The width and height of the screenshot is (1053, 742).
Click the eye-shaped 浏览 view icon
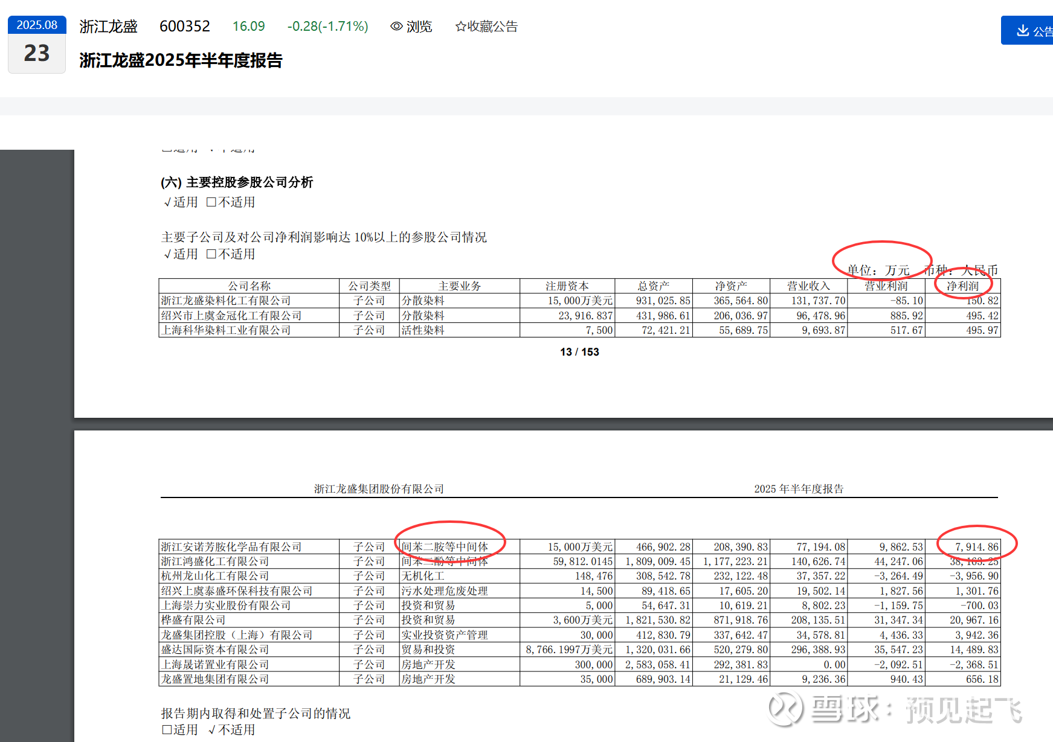[396, 27]
